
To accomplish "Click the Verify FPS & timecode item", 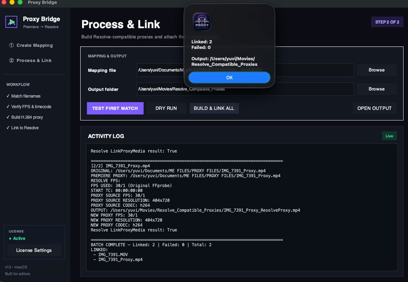I will pyautogui.click(x=29, y=107).
